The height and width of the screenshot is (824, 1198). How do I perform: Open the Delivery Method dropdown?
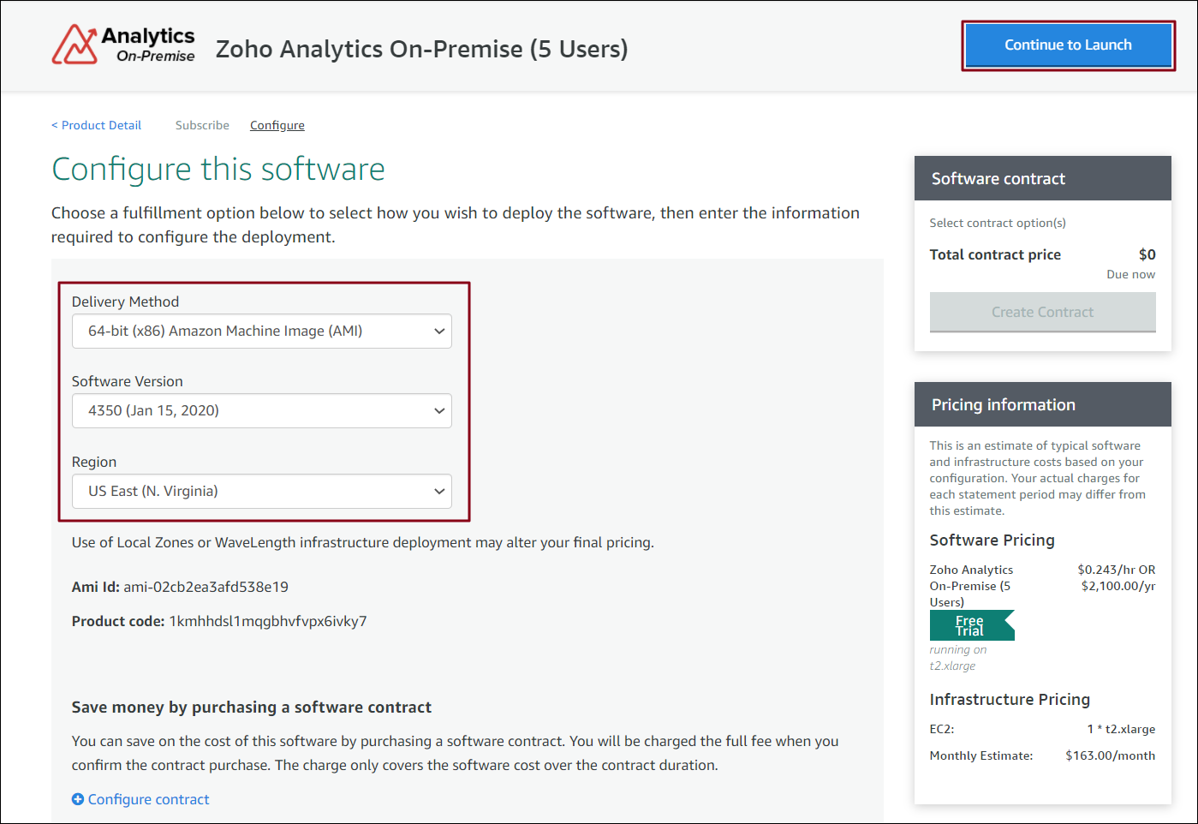(262, 331)
